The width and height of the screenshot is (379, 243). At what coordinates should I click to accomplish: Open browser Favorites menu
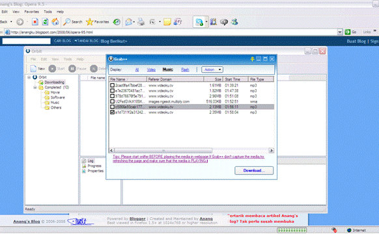pyautogui.click(x=31, y=12)
